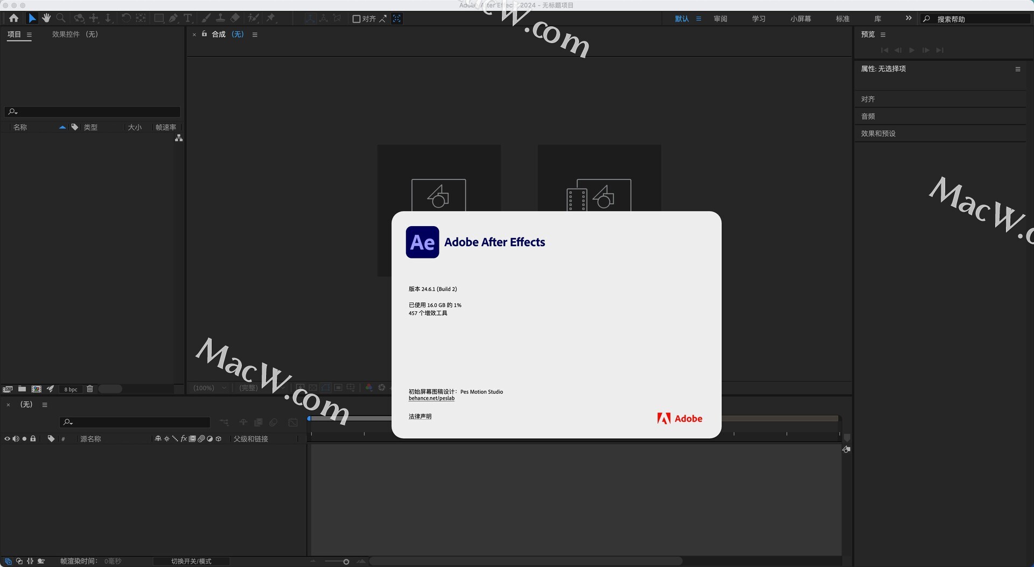Open the Properties panel menu
1034x567 pixels.
coord(1018,69)
